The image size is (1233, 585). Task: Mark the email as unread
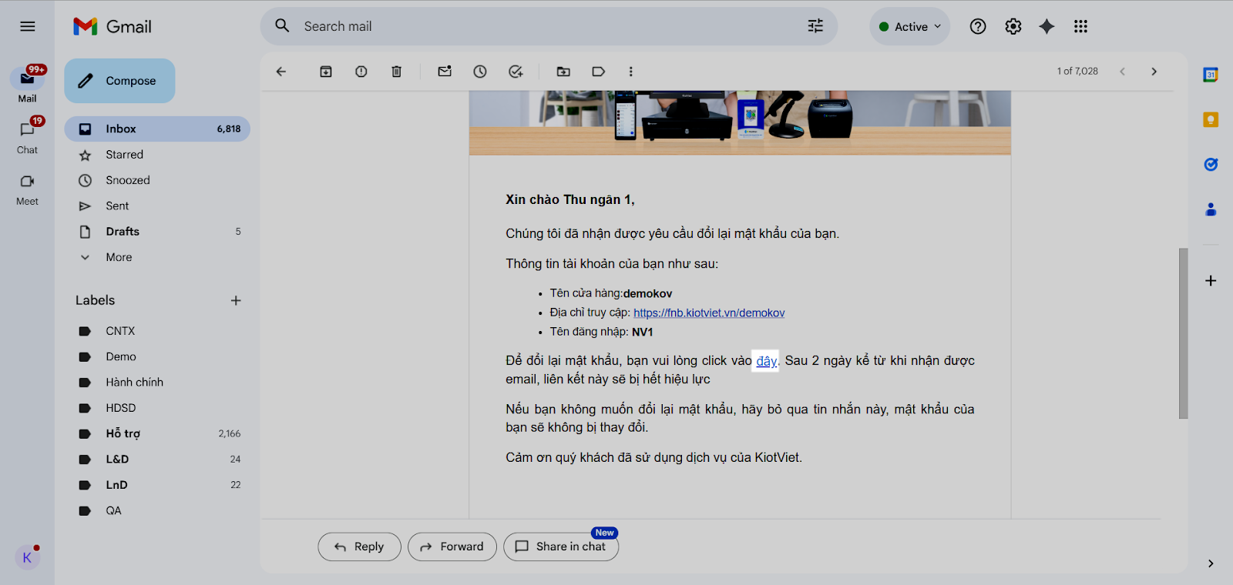point(445,72)
